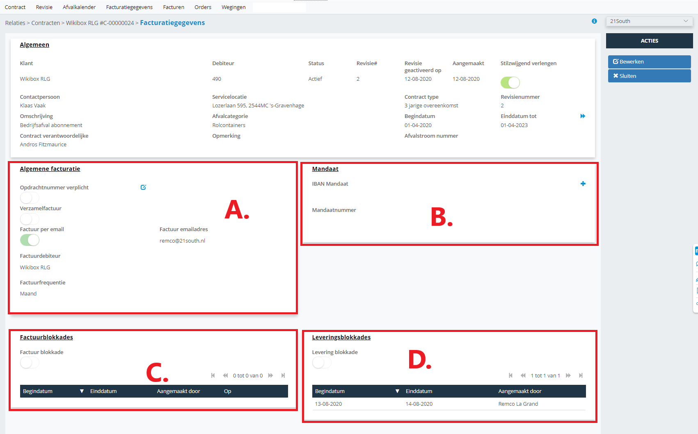The image size is (698, 434).
Task: Open the Revisie tab
Action: click(x=44, y=7)
